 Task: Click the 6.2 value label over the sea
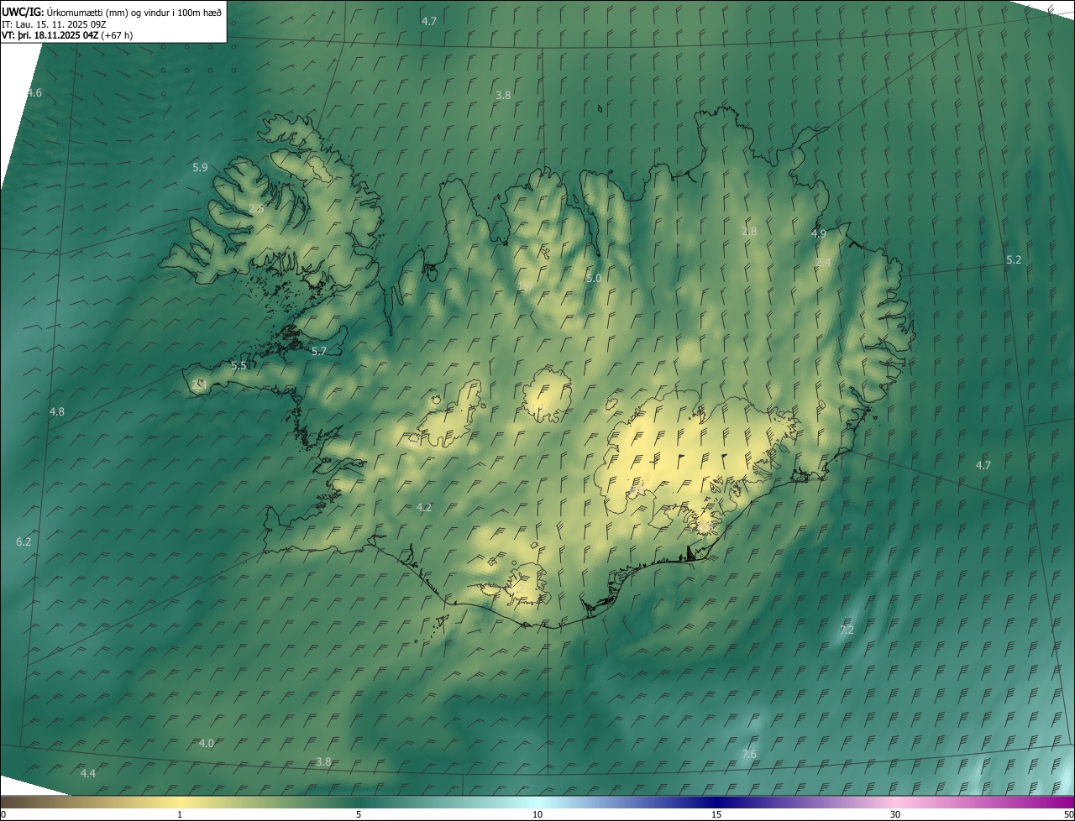(24, 542)
